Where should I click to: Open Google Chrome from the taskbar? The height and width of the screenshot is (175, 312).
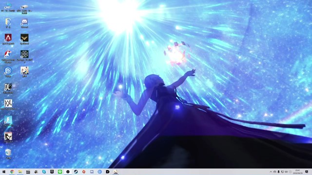pos(12,172)
